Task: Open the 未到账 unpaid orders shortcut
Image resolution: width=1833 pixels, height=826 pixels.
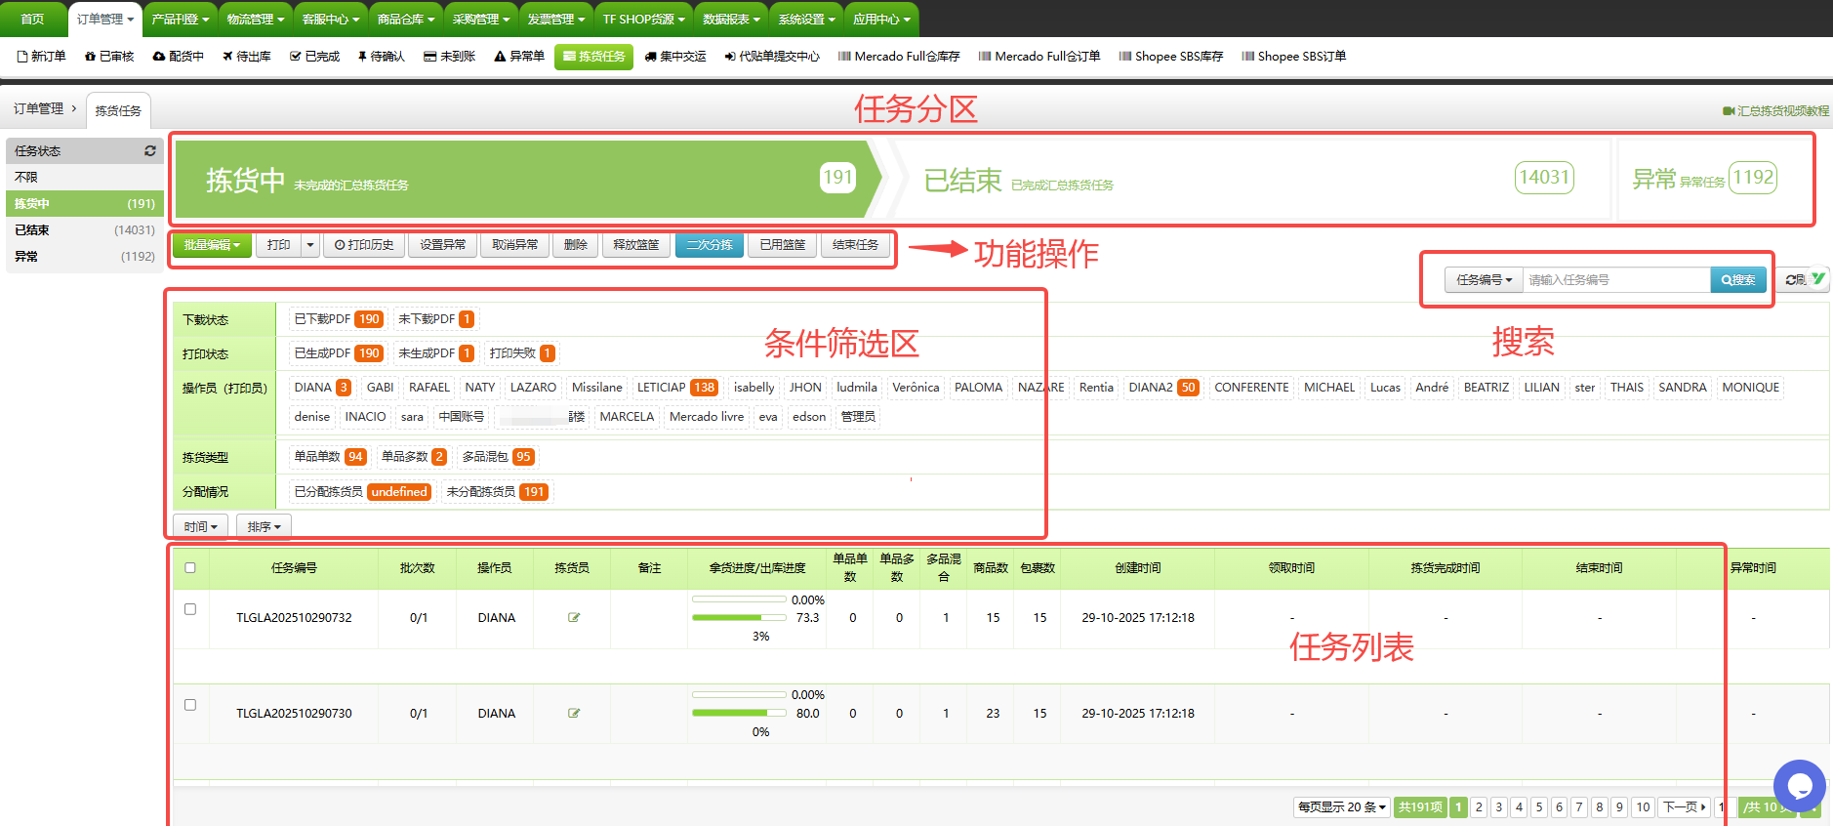Action: point(449,57)
